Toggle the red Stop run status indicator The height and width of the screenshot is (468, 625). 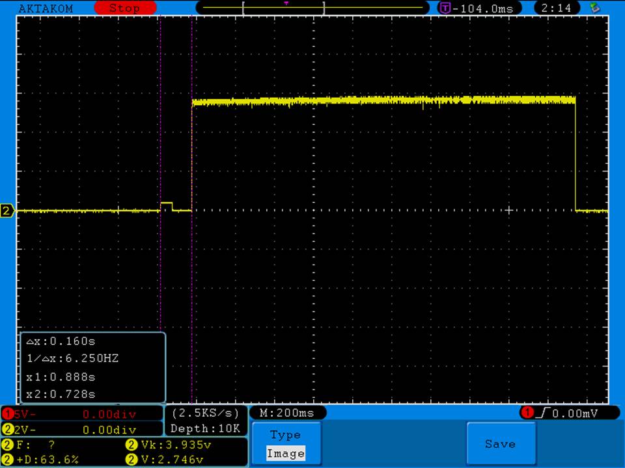124,8
